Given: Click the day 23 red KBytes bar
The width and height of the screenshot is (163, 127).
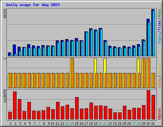Looking at the screenshot, I should tap(115, 116).
